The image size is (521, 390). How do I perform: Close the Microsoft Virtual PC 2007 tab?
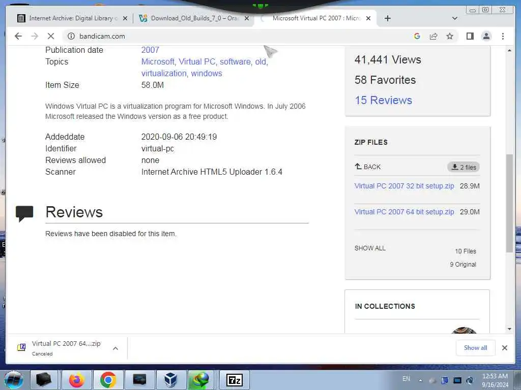[368, 18]
